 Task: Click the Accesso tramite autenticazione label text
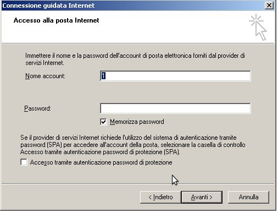click(101, 162)
